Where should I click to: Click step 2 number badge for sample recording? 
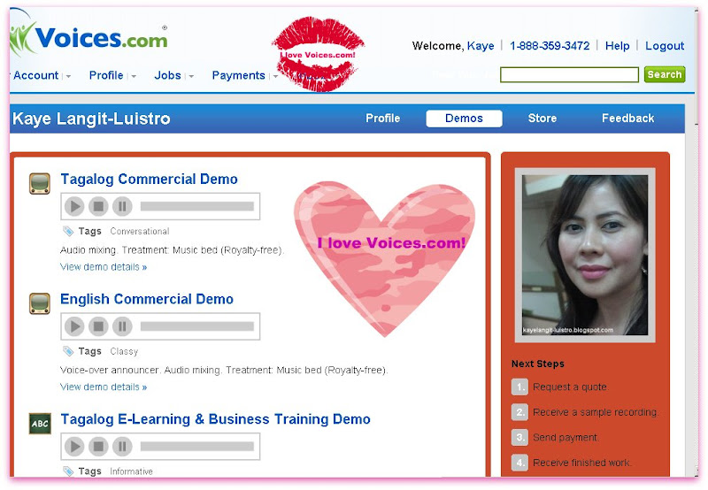519,412
